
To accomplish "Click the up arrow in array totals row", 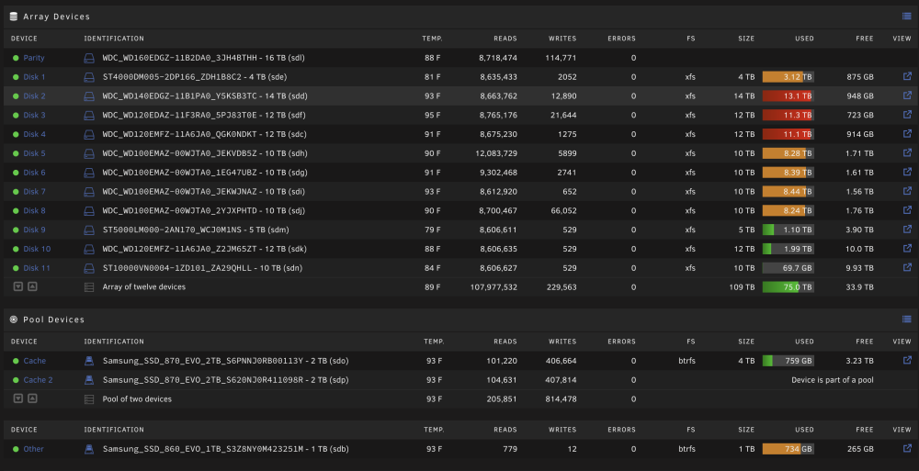I will tap(33, 286).
